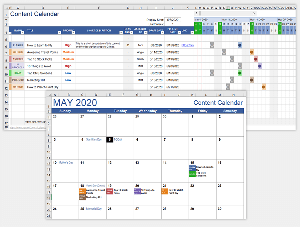The image size is (300, 227).
Task: Click the ASSIGNED status badge
Action: coord(18,59)
